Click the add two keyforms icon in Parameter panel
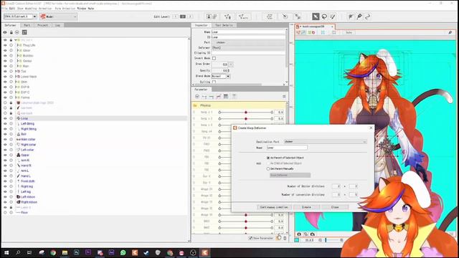The image size is (459, 258). click(204, 97)
